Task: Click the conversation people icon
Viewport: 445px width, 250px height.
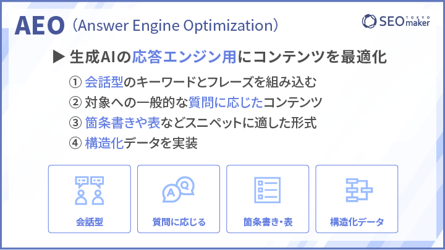Action: click(x=90, y=190)
